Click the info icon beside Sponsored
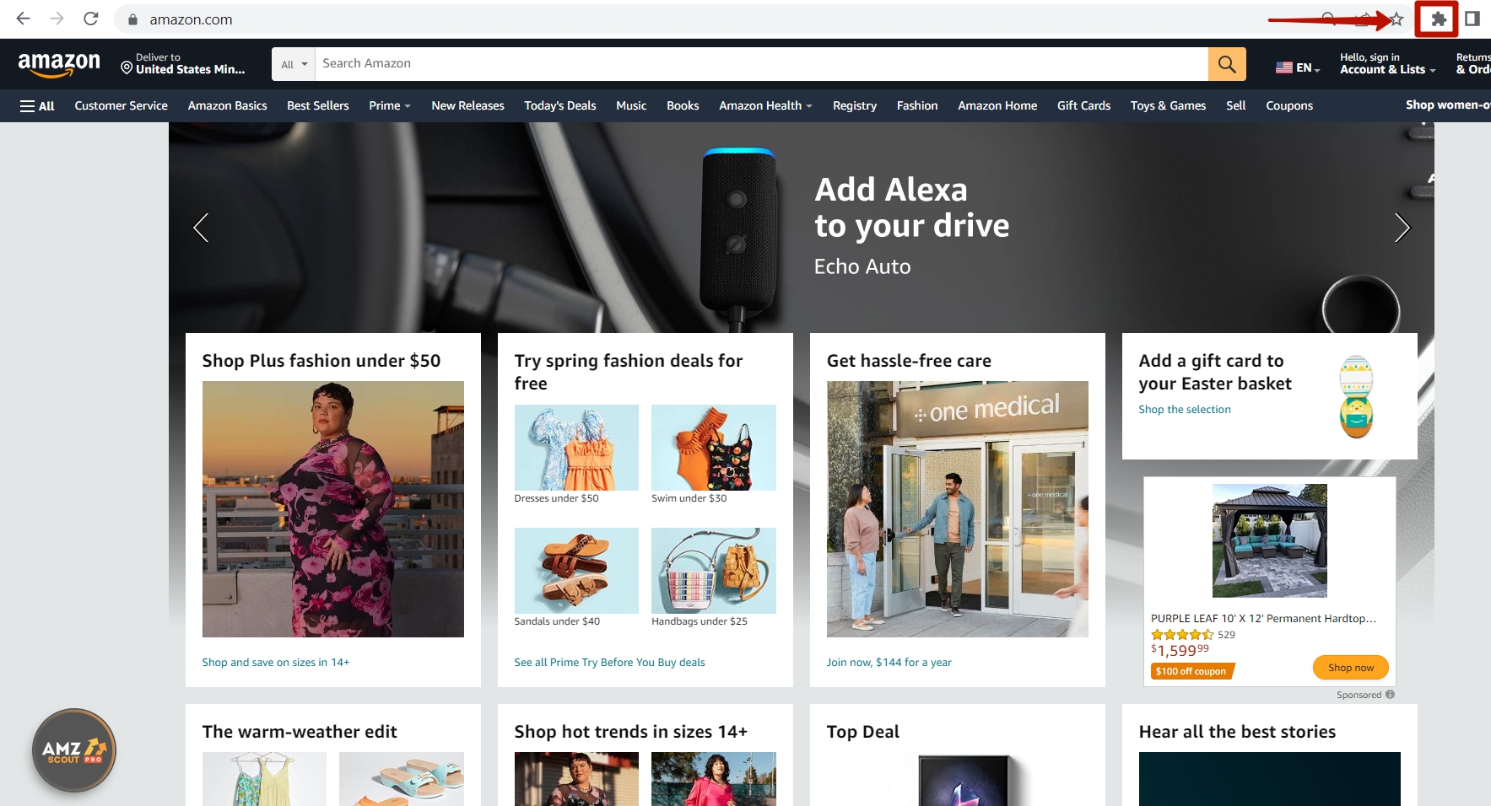Screen dimensions: 1491x806 pyautogui.click(x=1390, y=695)
